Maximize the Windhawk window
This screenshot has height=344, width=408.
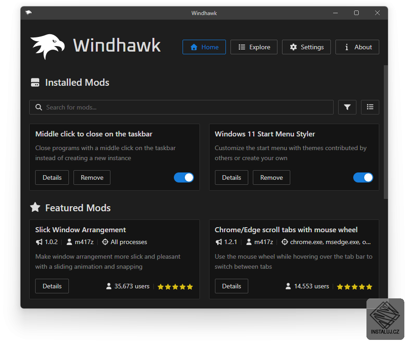pos(356,13)
